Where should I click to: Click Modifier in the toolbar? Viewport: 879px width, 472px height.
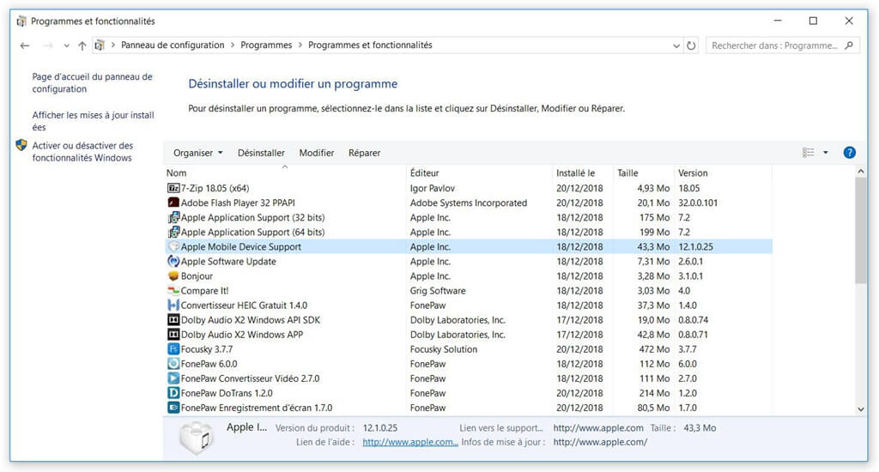316,153
